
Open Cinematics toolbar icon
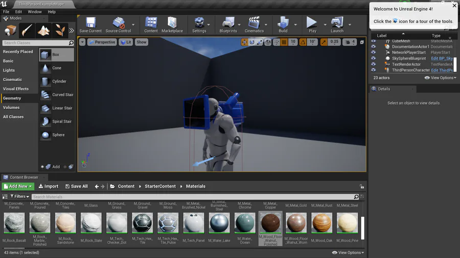254,25
